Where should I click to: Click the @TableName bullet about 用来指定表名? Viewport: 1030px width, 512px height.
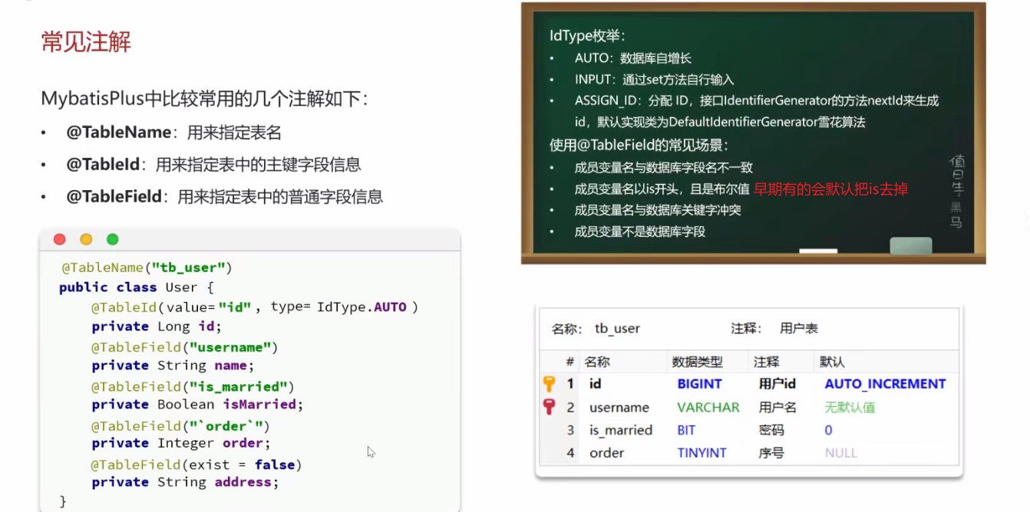tap(174, 133)
